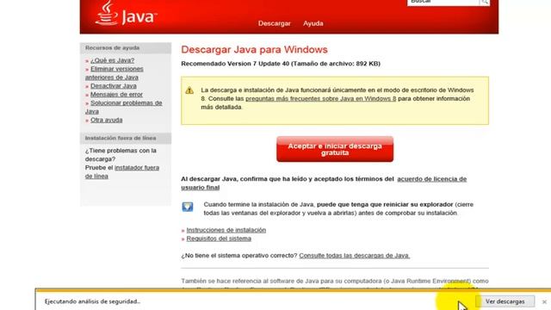
Task: Click the search magnifier icon
Action: click(x=485, y=2)
